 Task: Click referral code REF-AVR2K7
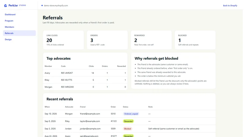coord(67,73)
